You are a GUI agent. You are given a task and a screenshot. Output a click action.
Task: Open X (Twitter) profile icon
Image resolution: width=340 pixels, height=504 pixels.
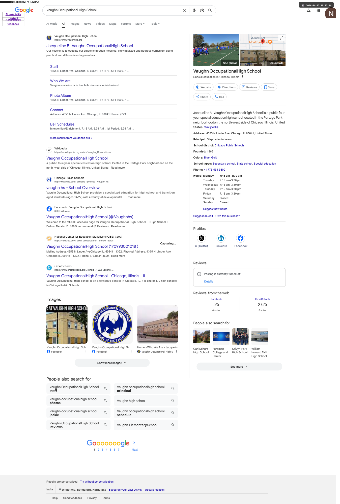click(x=201, y=238)
